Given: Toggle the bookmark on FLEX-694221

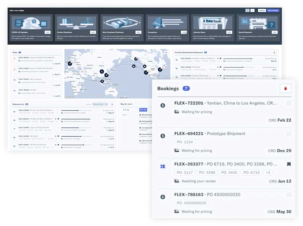Looking at the screenshot, I should (289, 134).
